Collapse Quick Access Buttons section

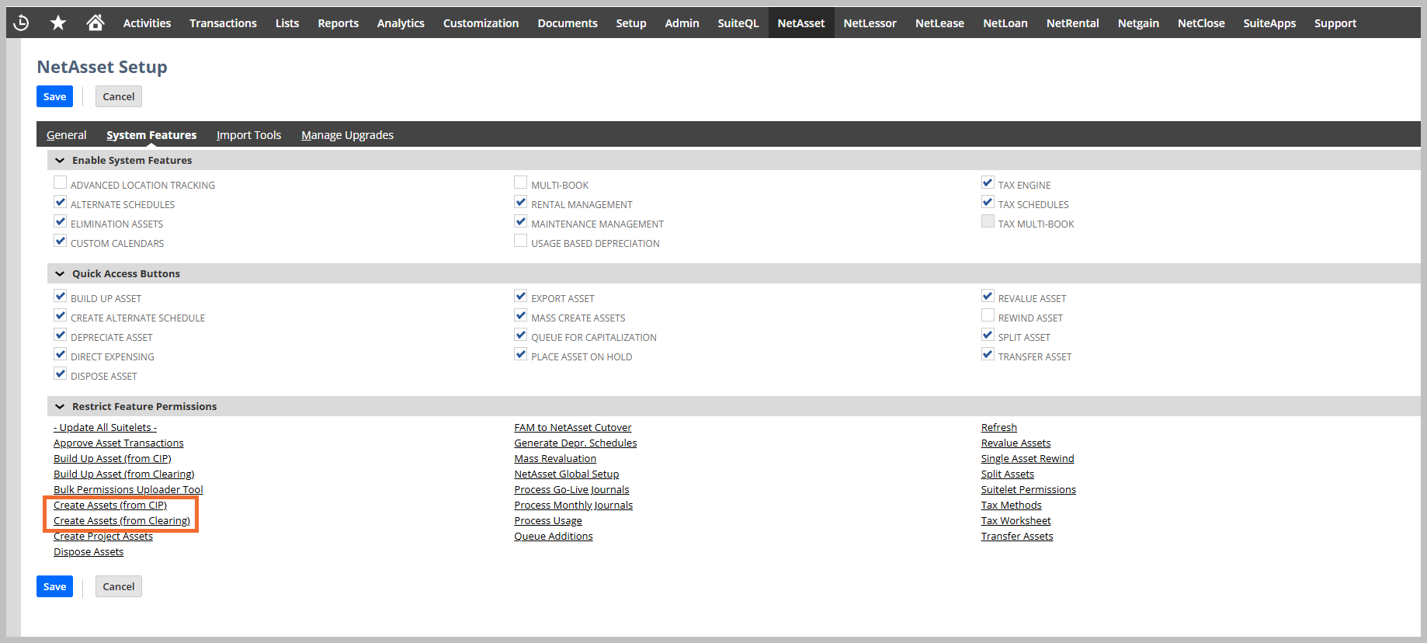pos(60,273)
